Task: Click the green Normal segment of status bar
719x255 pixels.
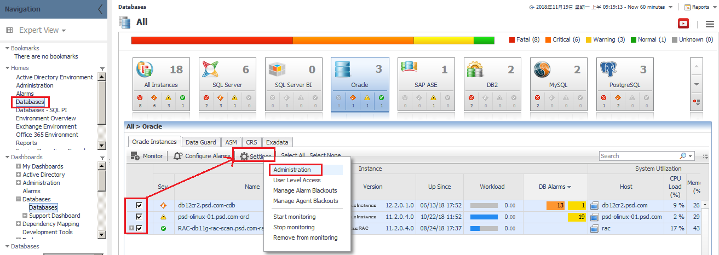Action: 484,40
